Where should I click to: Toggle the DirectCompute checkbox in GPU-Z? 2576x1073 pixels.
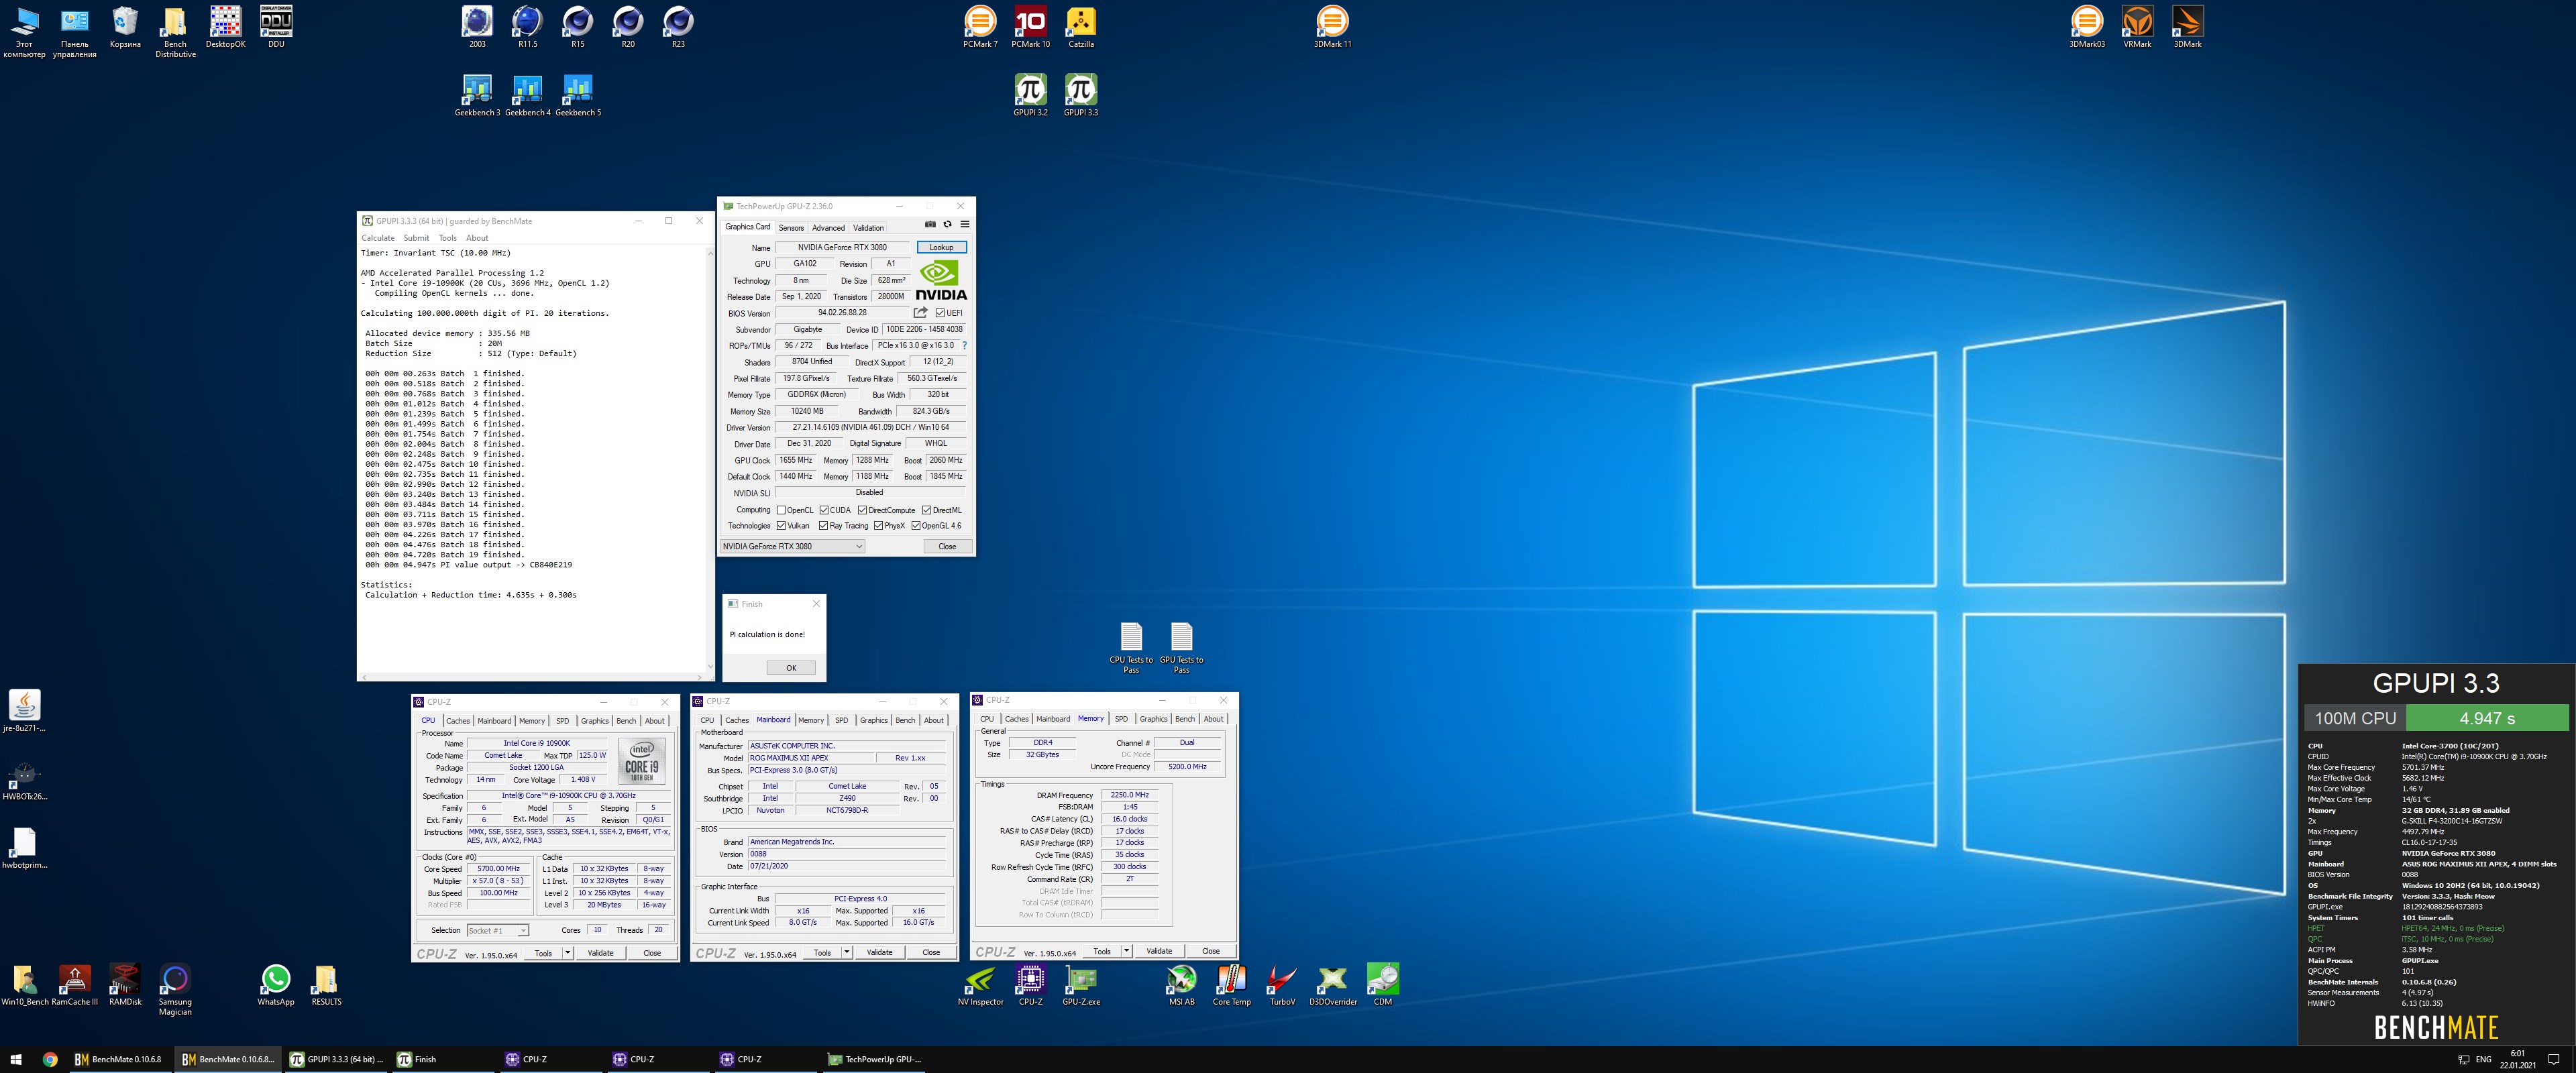(862, 510)
